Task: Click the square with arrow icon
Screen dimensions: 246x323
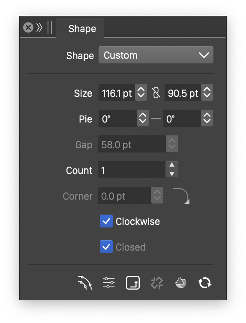Action: point(133,283)
